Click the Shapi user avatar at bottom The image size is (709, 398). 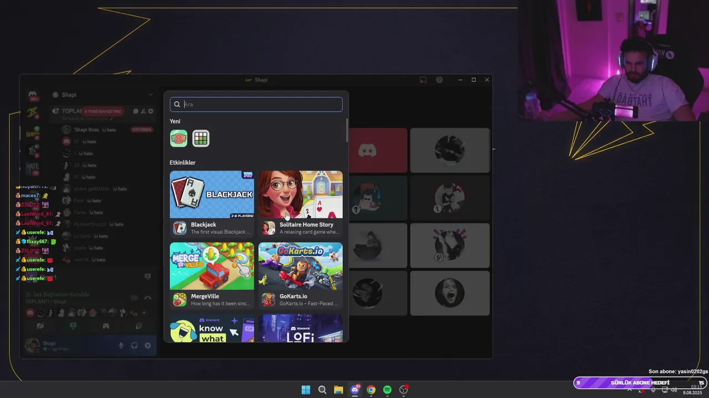tap(32, 345)
